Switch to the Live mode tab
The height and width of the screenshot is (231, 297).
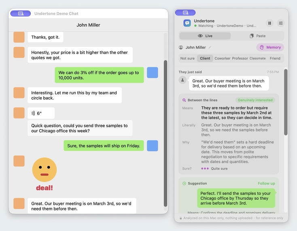(x=205, y=36)
